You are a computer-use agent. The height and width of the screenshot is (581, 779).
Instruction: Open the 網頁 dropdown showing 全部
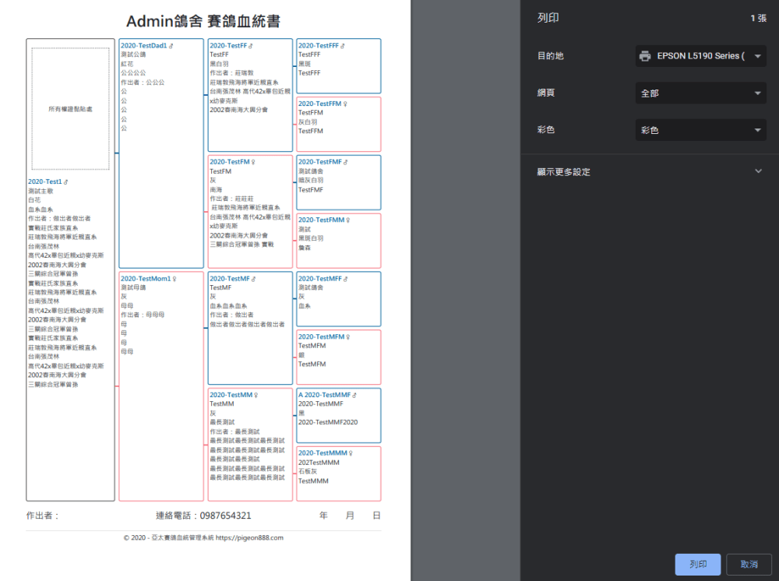point(699,93)
